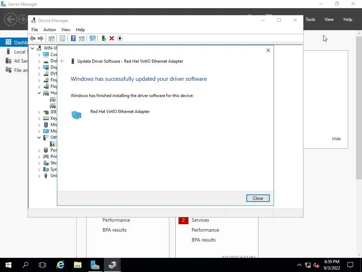Toggle the console tree pane toolbar icon
This screenshot has width=362, height=272.
[52, 38]
